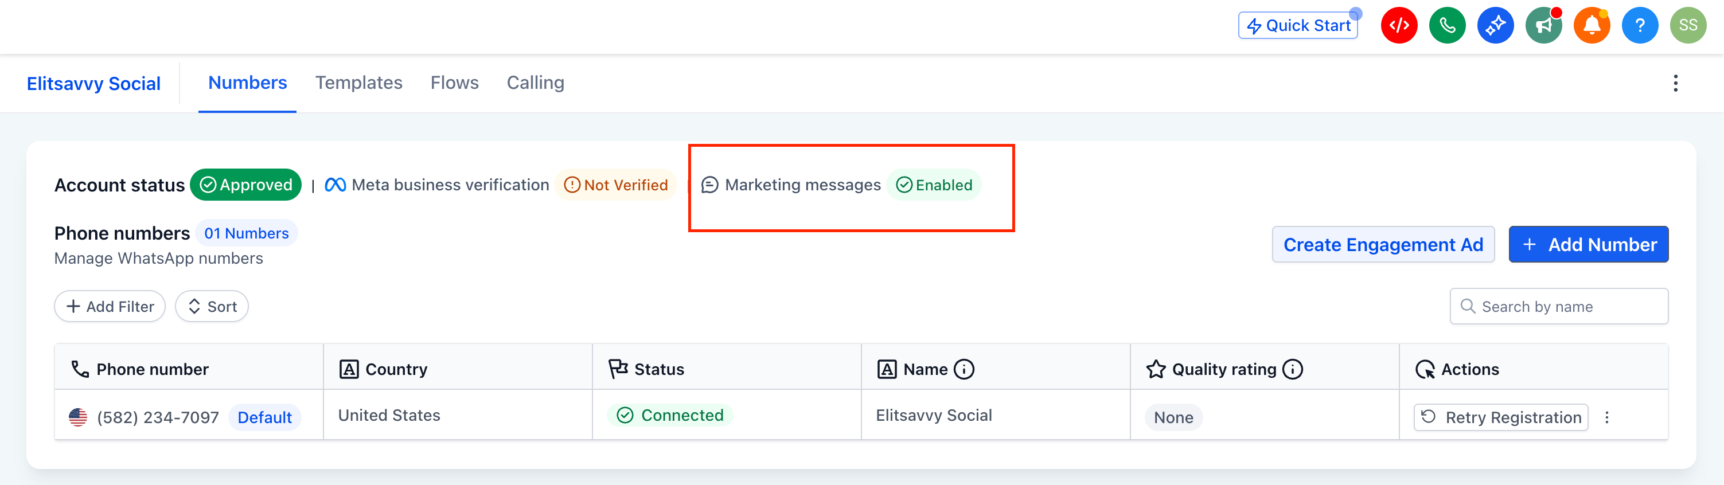Image resolution: width=1724 pixels, height=485 pixels.
Task: Click the blue help question mark icon
Action: tap(1640, 25)
